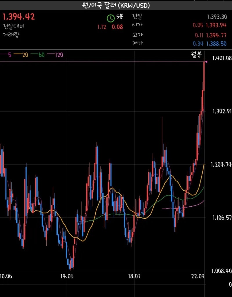Viewport: 232px width, 297px height.
Task: Click the 0.34 low percent value
Action: 198,44
